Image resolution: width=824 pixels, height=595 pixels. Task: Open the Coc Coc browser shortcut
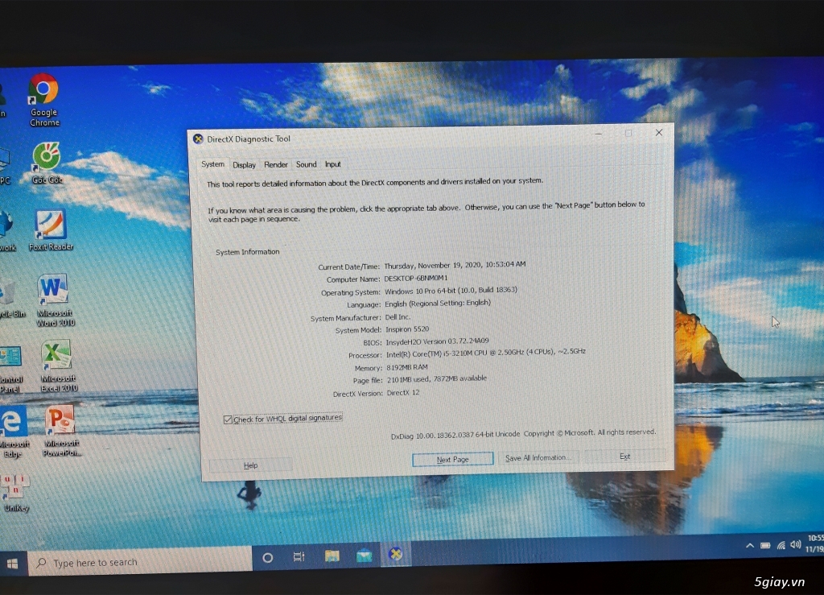(x=47, y=163)
